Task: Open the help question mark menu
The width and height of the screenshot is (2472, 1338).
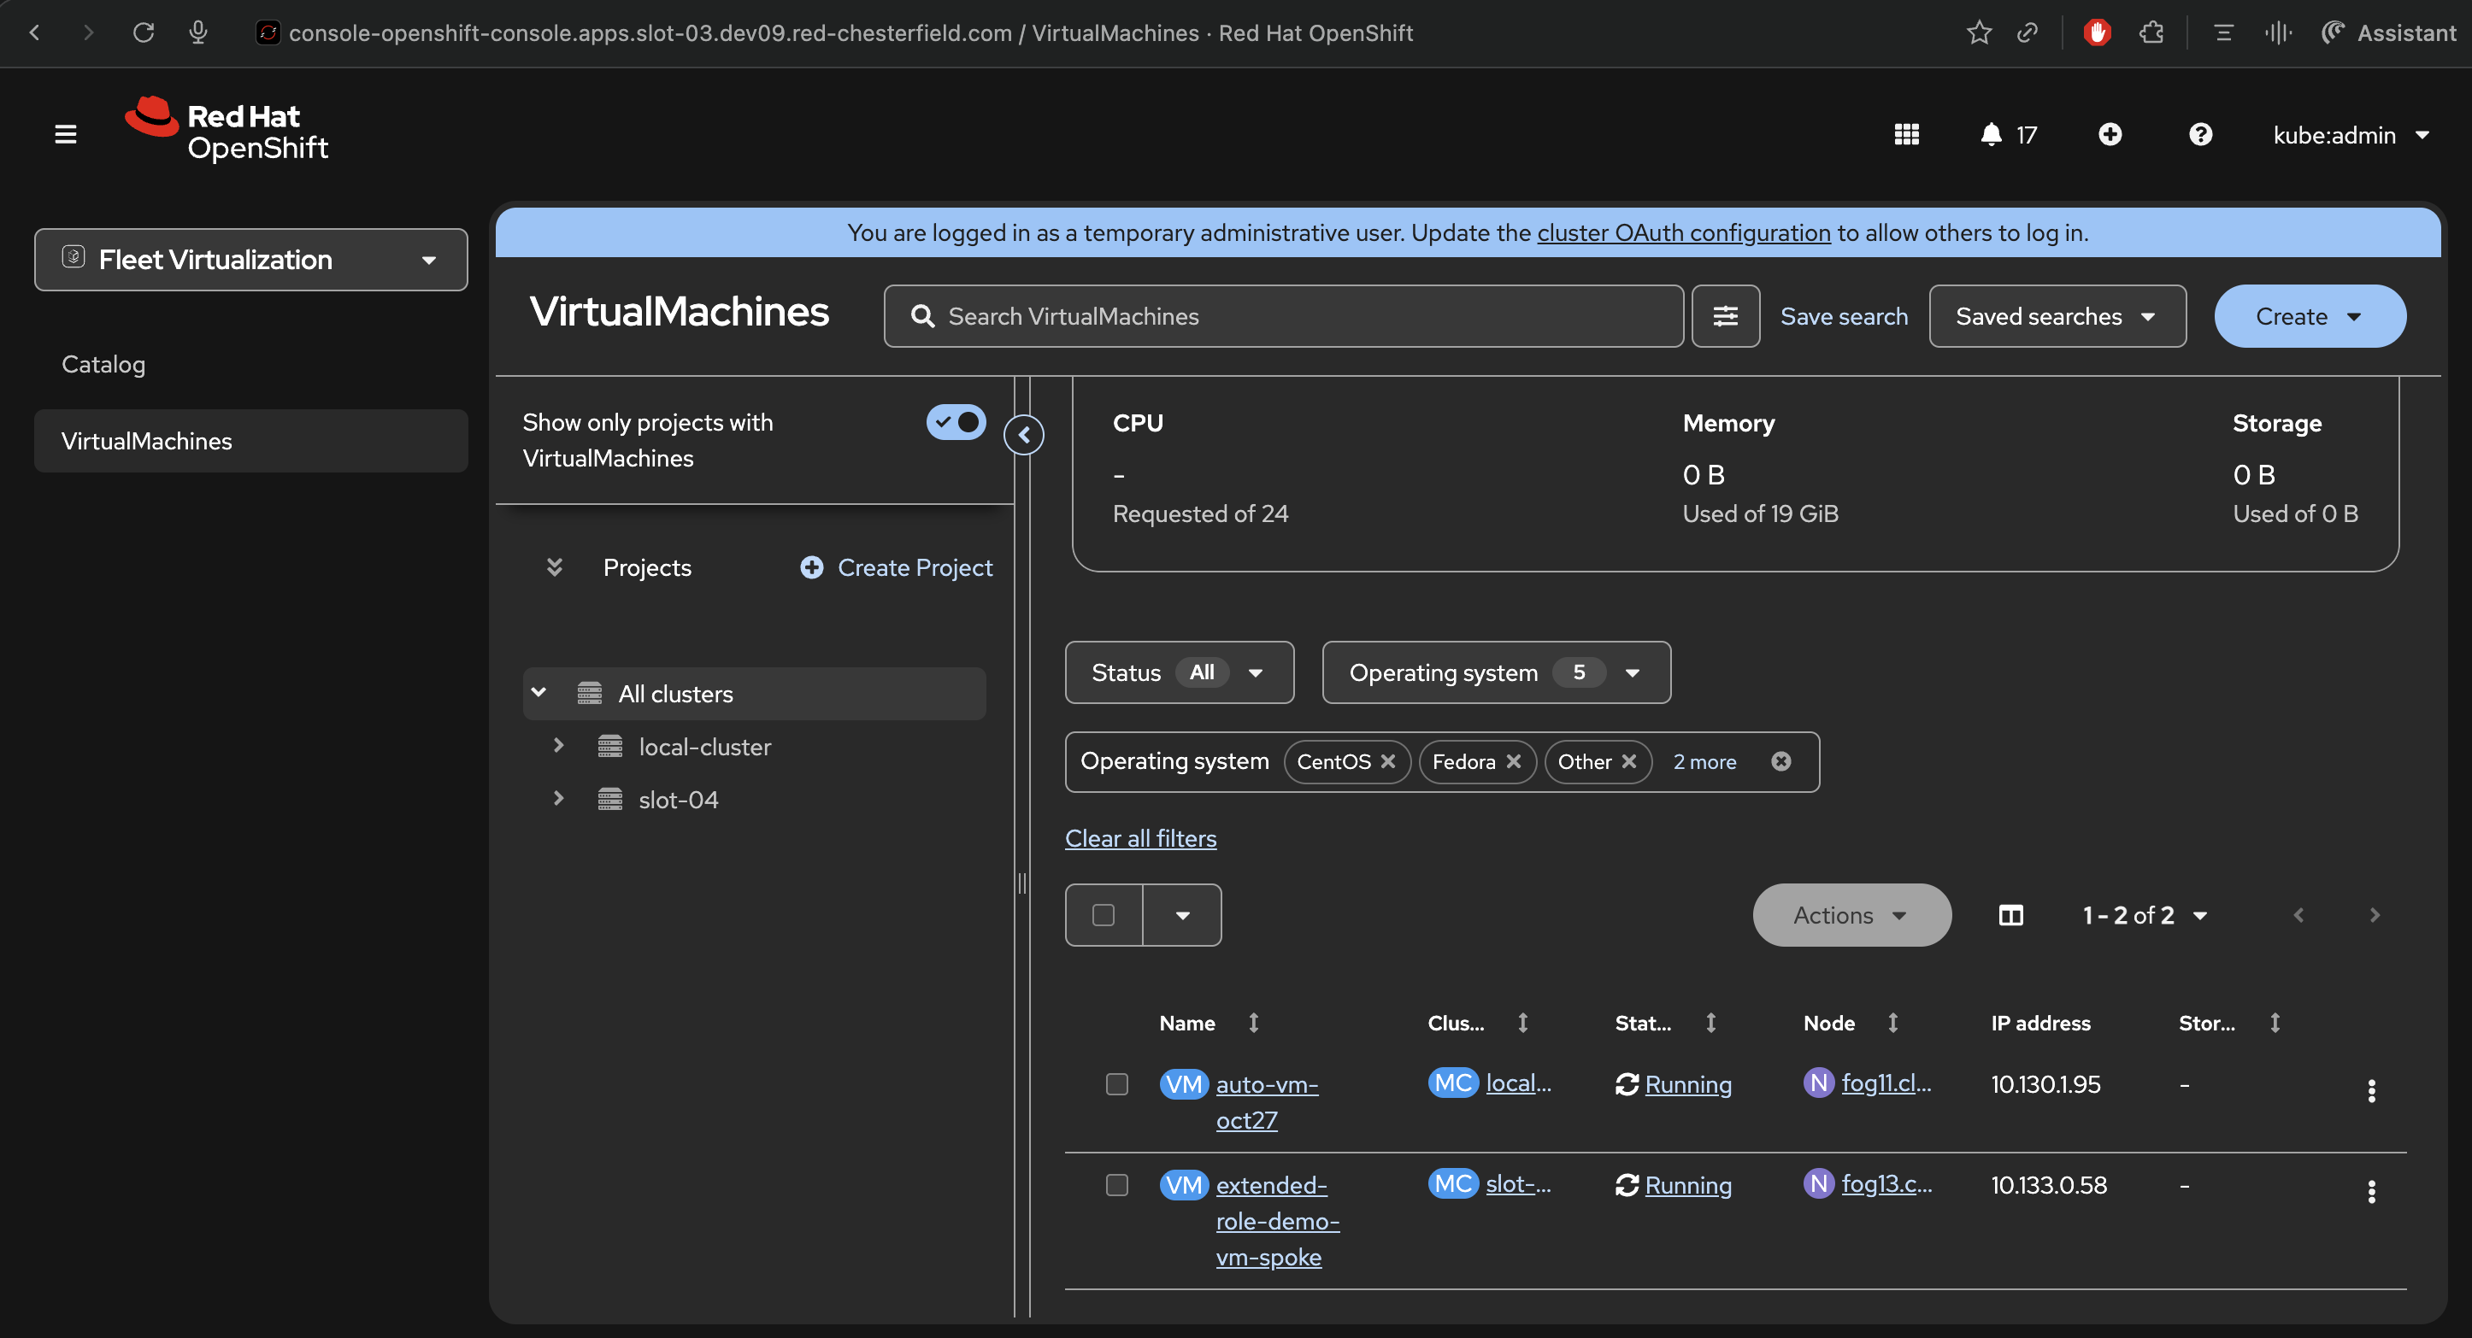Action: [2200, 135]
